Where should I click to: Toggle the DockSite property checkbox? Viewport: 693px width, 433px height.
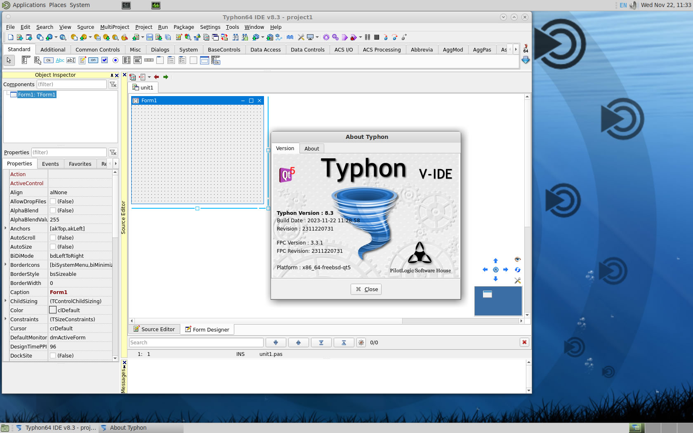(53, 356)
